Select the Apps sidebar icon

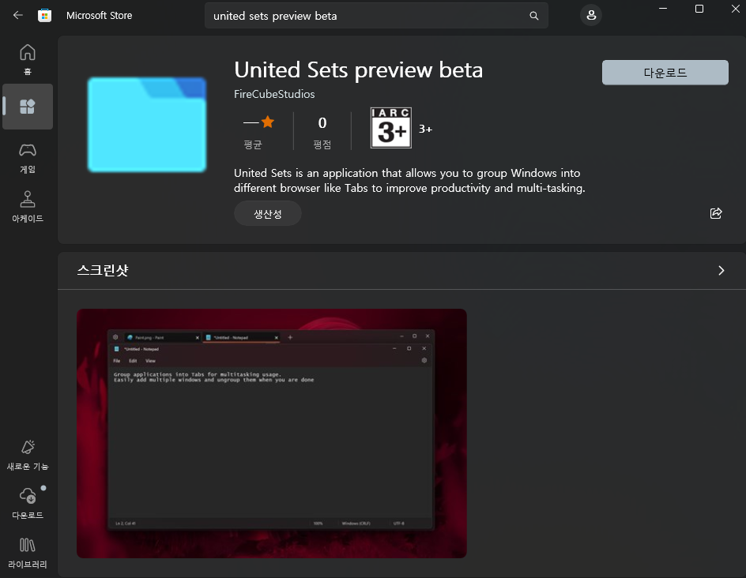coord(28,107)
